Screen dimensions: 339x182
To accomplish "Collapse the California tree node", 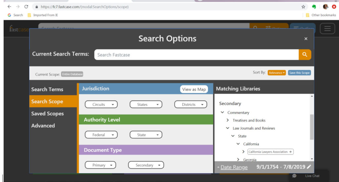I will click(x=238, y=144).
